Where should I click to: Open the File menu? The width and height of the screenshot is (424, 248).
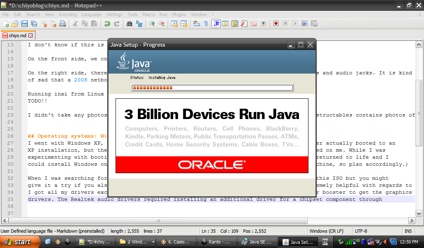click(x=5, y=14)
